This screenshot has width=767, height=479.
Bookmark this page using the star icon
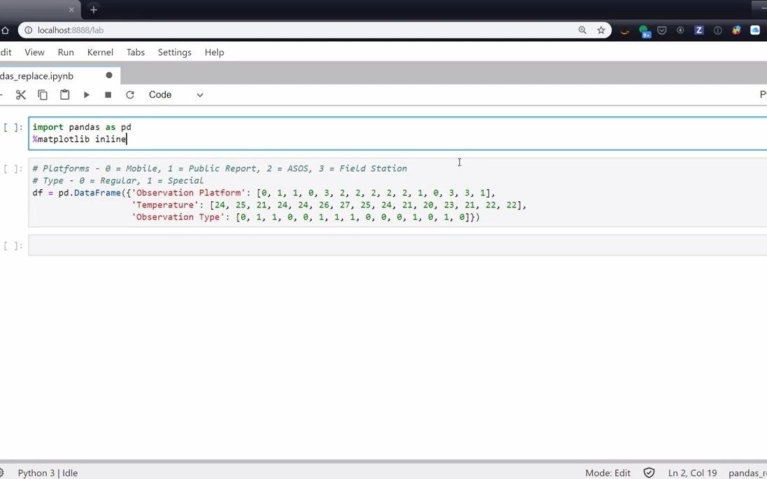601,30
